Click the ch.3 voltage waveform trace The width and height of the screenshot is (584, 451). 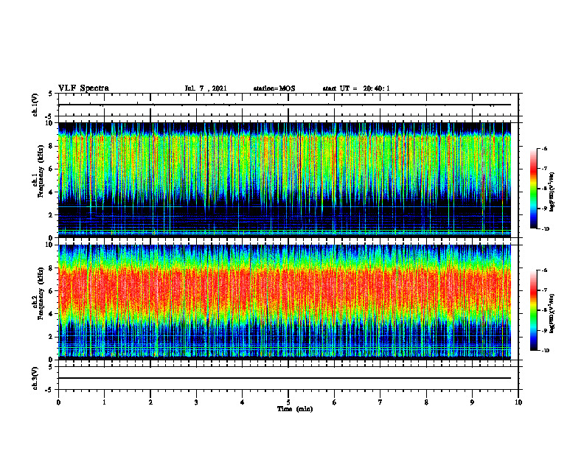tap(285, 378)
